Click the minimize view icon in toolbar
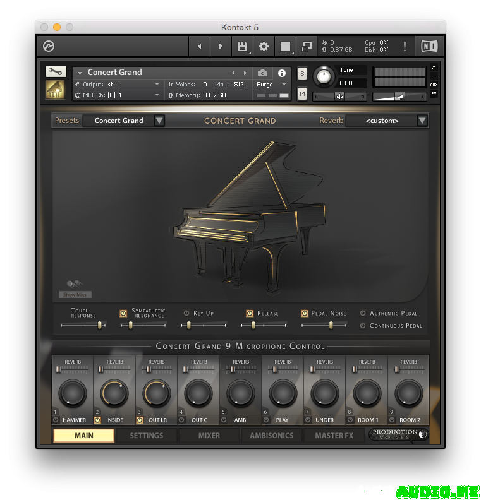 tap(307, 46)
